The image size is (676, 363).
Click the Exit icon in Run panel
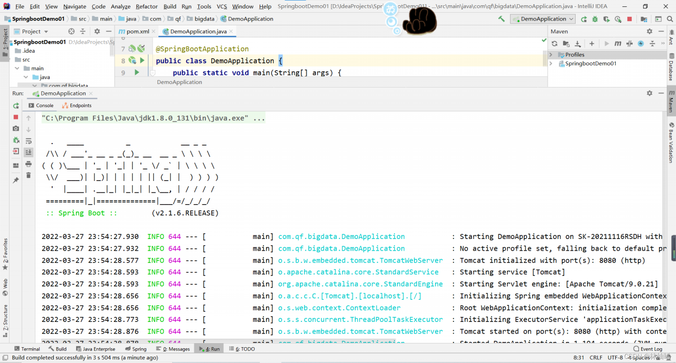pos(16,151)
